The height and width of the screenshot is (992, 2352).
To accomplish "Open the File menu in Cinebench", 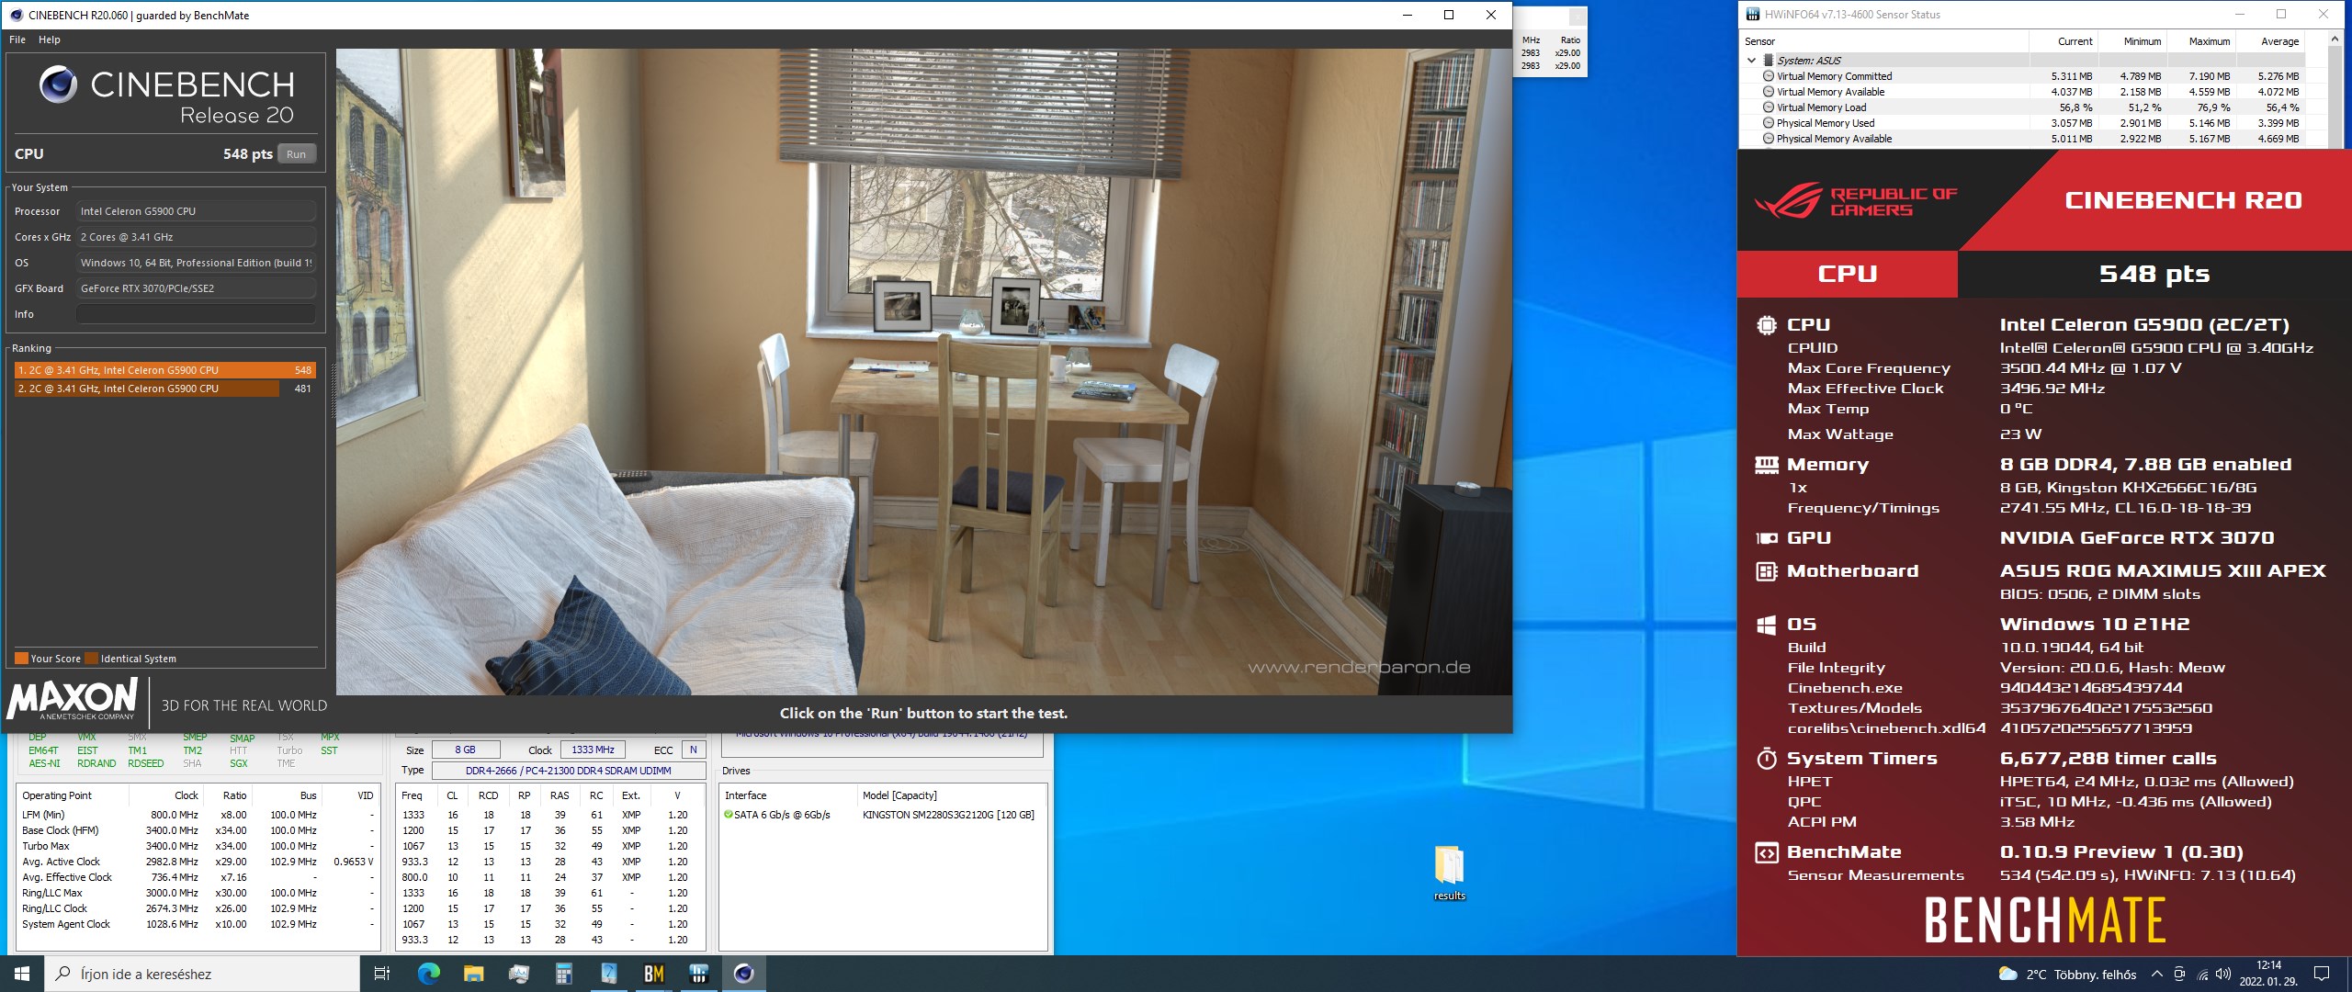I will (17, 39).
